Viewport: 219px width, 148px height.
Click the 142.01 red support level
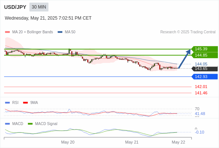(x=201, y=87)
